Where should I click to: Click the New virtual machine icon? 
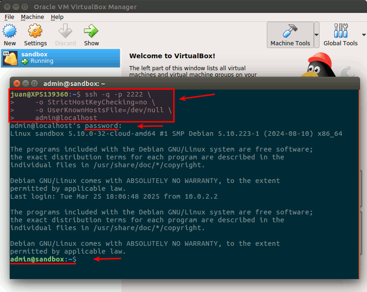point(10,31)
